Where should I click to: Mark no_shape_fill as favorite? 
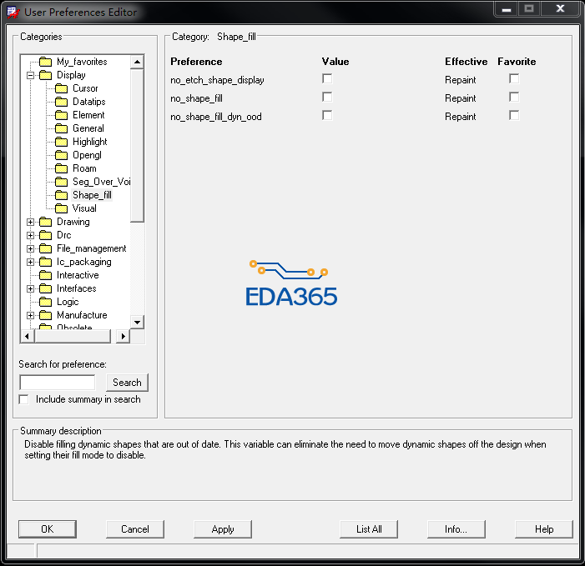[x=514, y=97]
